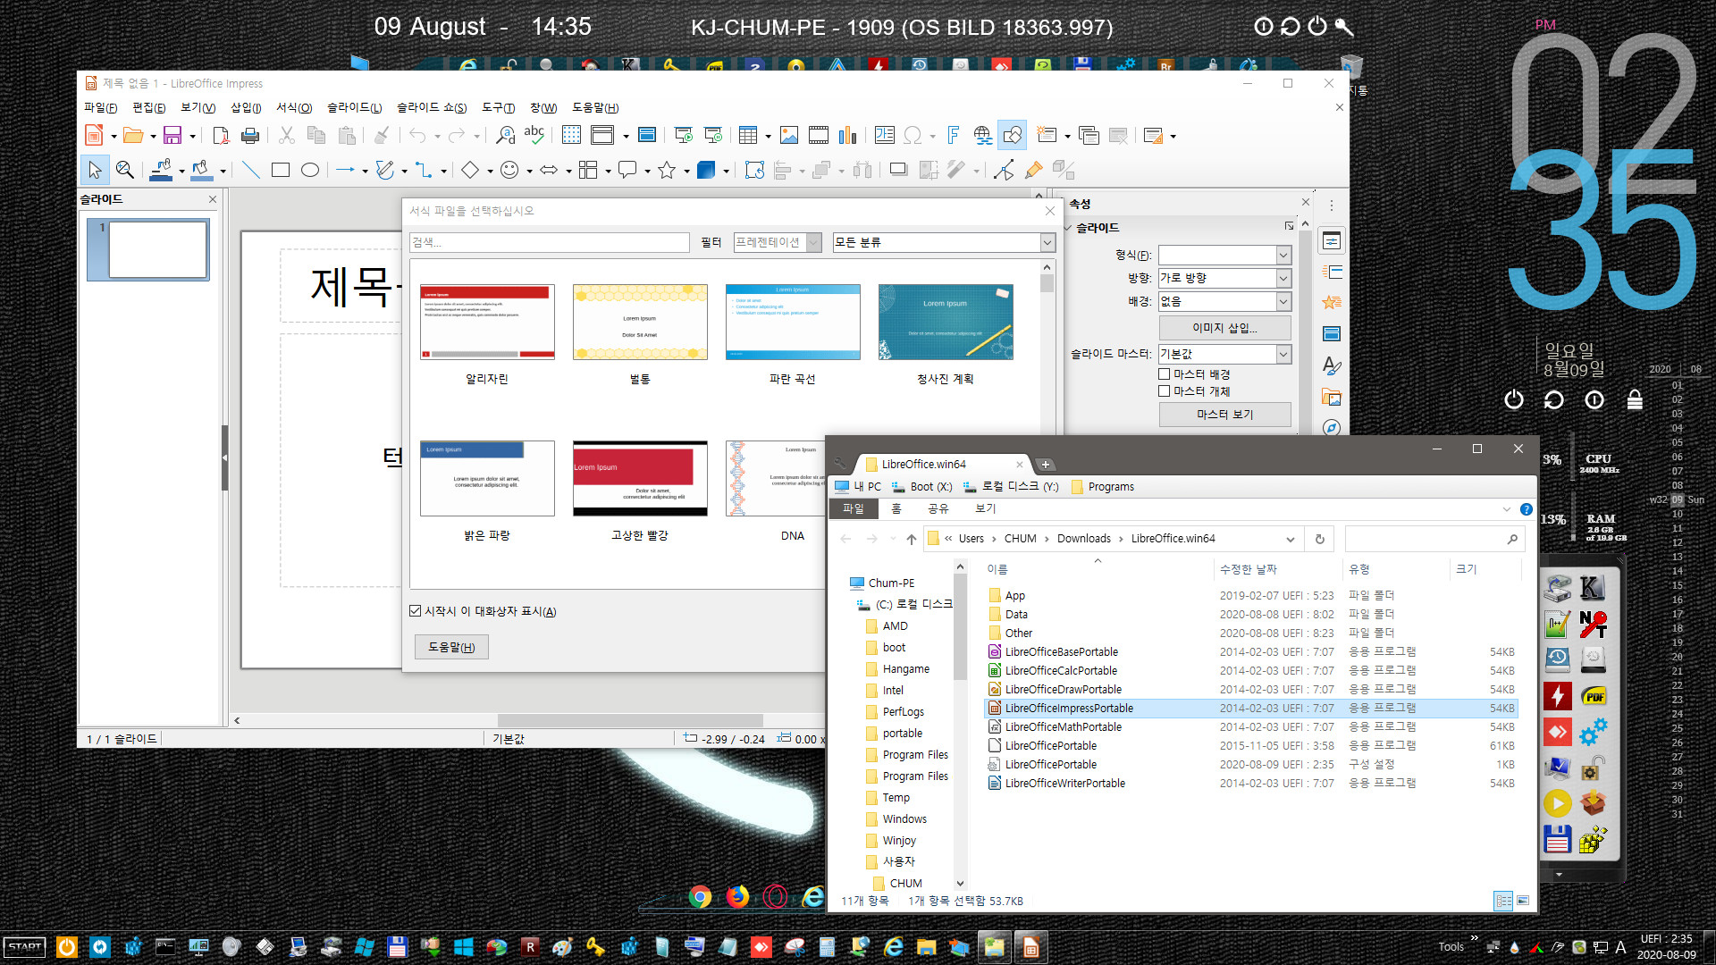Open Find & Replace icon

506,135
